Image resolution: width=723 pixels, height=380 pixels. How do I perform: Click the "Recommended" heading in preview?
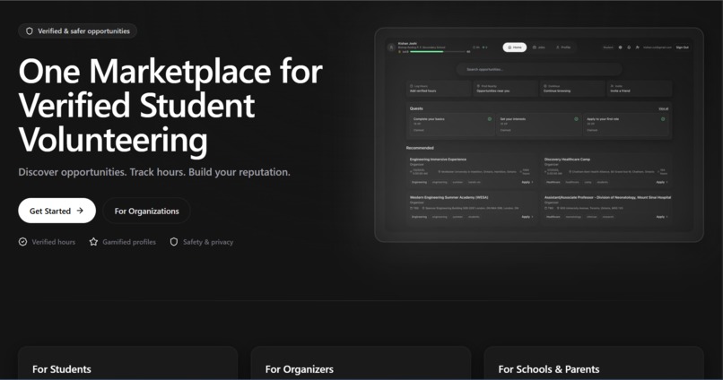point(420,148)
